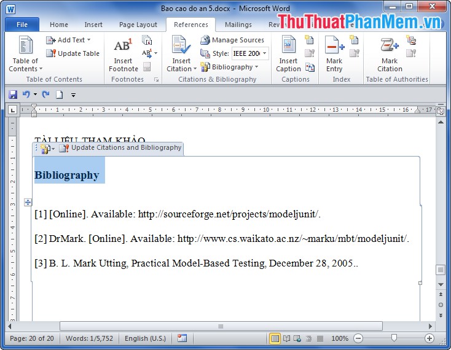Image resolution: width=451 pixels, height=350 pixels.
Task: Click 100% zoom level button
Action: [340, 338]
